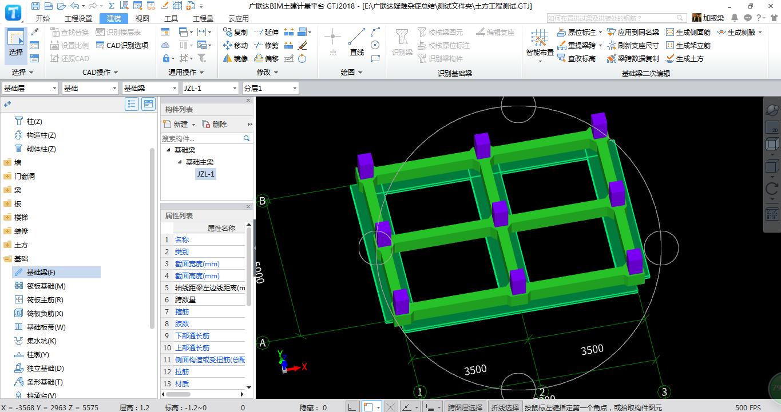Click 查改标高 check and modify elevation

click(577, 58)
